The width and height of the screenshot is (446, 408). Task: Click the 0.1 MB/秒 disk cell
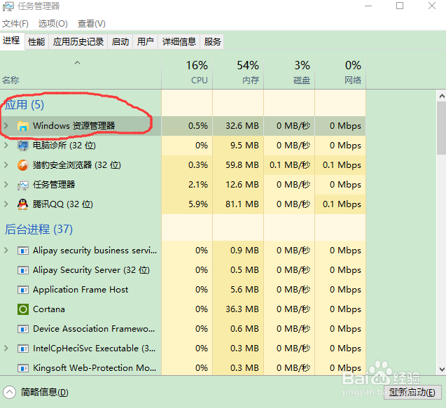[290, 165]
